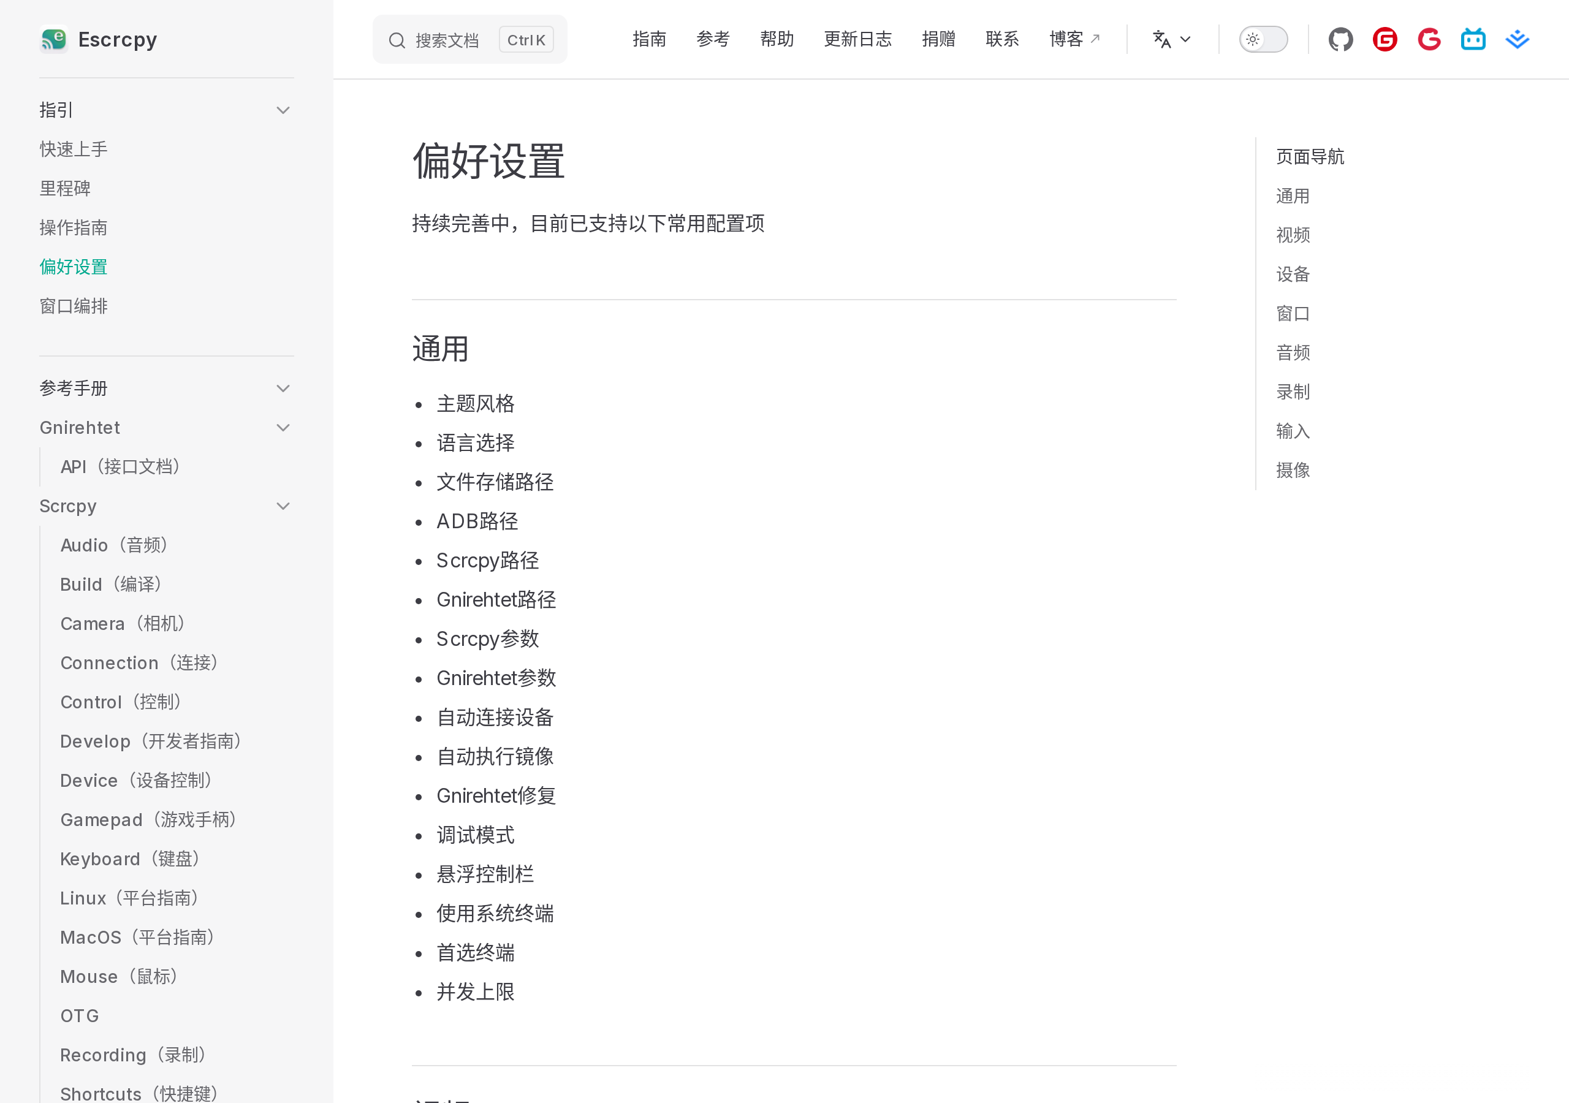Click the 悬浮控制栏 list item

coord(485,875)
